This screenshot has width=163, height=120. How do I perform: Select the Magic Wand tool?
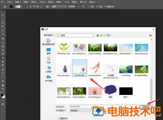click(3, 27)
